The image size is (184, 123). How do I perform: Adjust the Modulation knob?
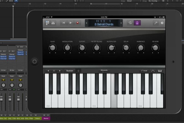(67, 48)
